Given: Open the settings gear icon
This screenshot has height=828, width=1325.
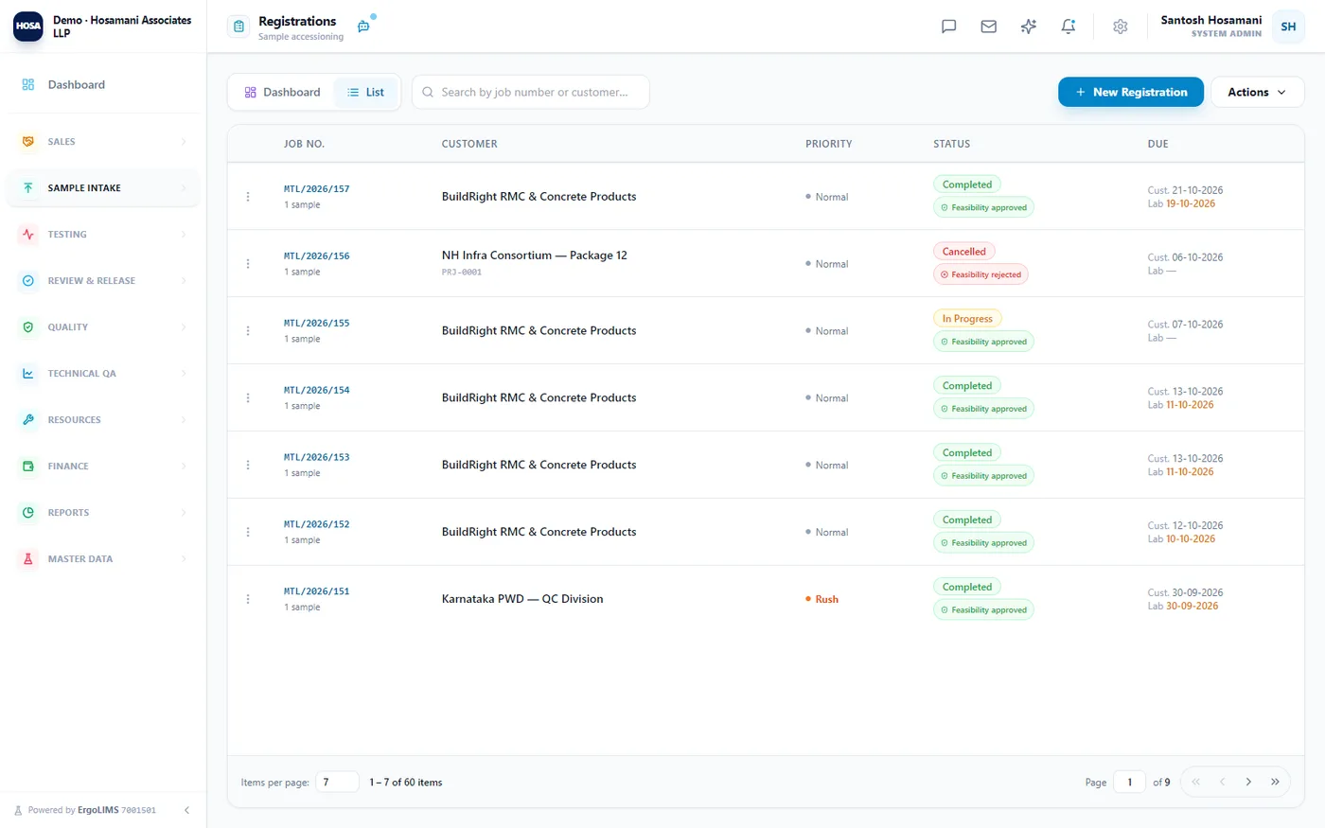Looking at the screenshot, I should click(1120, 26).
